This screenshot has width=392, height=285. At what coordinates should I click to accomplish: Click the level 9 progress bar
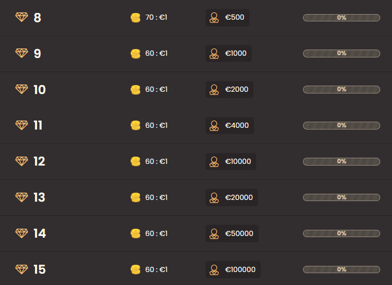[x=341, y=54]
